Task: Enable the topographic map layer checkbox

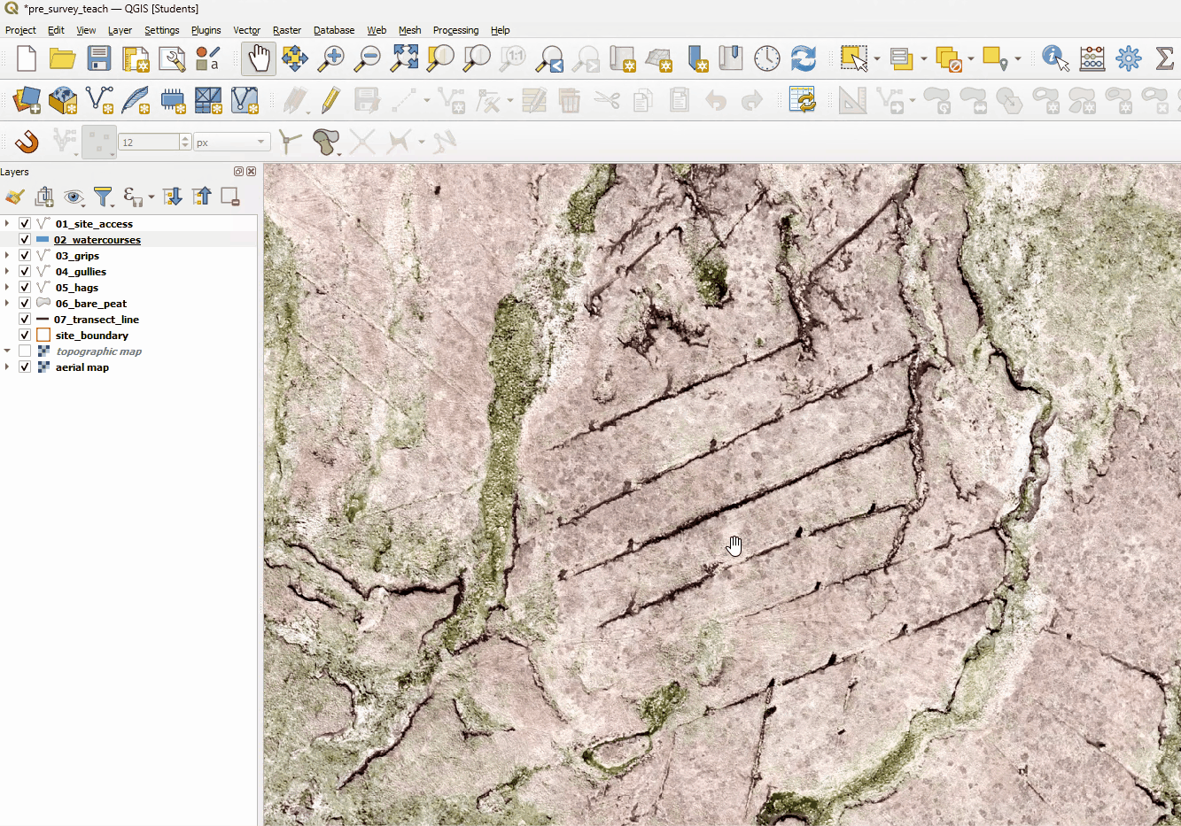Action: pyautogui.click(x=25, y=351)
